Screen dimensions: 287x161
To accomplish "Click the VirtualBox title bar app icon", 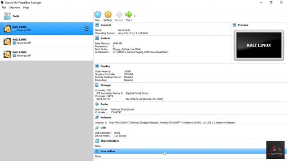I will coord(2,3).
